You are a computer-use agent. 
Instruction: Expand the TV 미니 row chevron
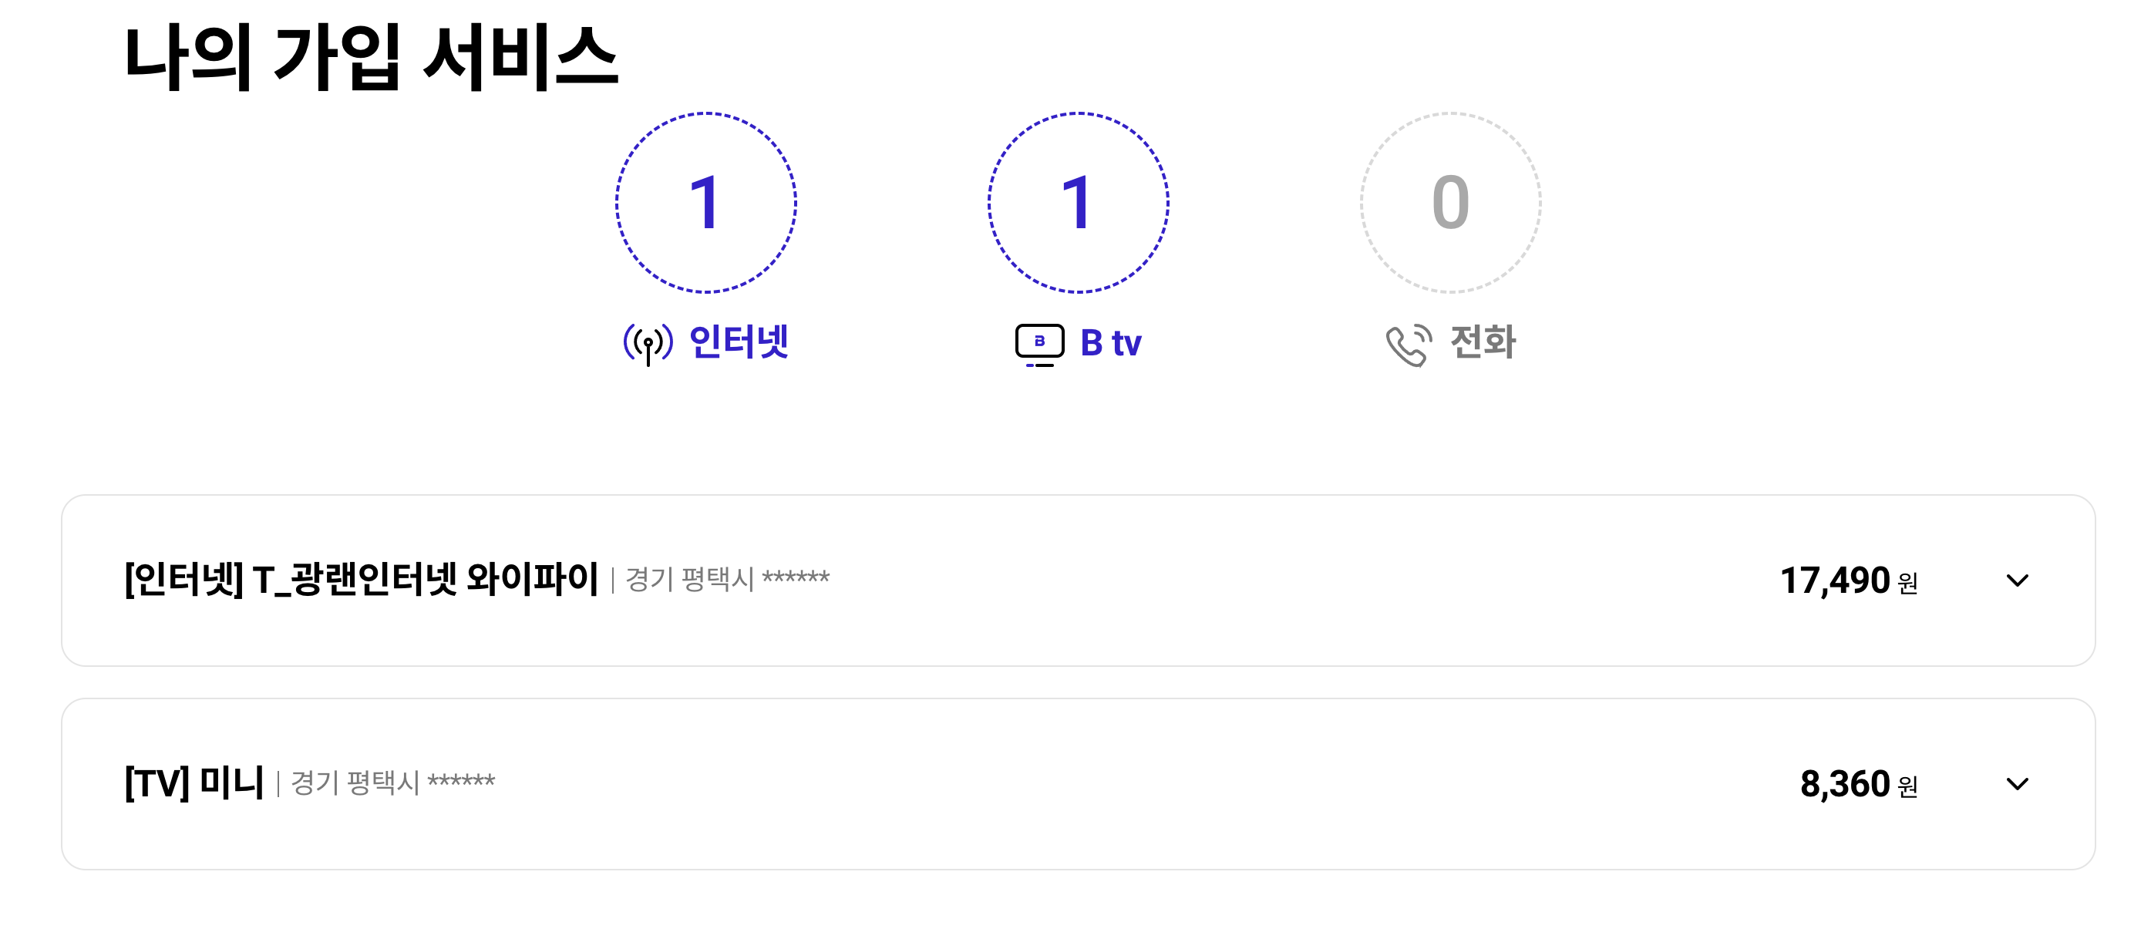(2017, 784)
